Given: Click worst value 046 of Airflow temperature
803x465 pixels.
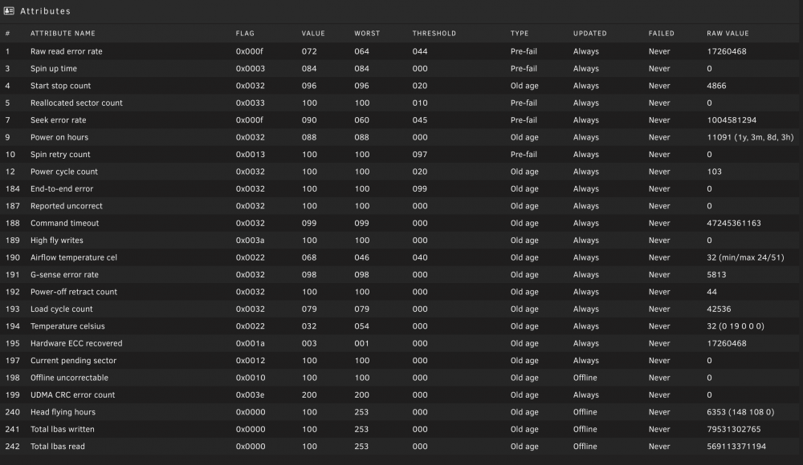Looking at the screenshot, I should coord(361,257).
